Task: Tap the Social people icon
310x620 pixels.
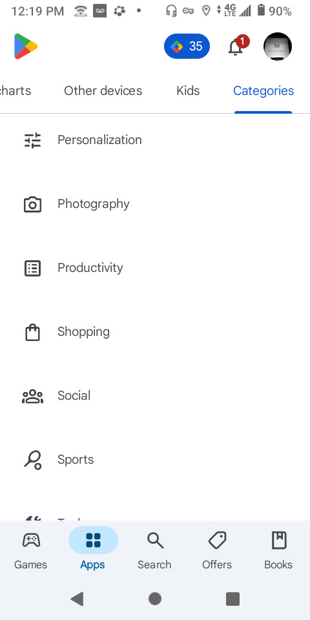Action: pos(32,396)
